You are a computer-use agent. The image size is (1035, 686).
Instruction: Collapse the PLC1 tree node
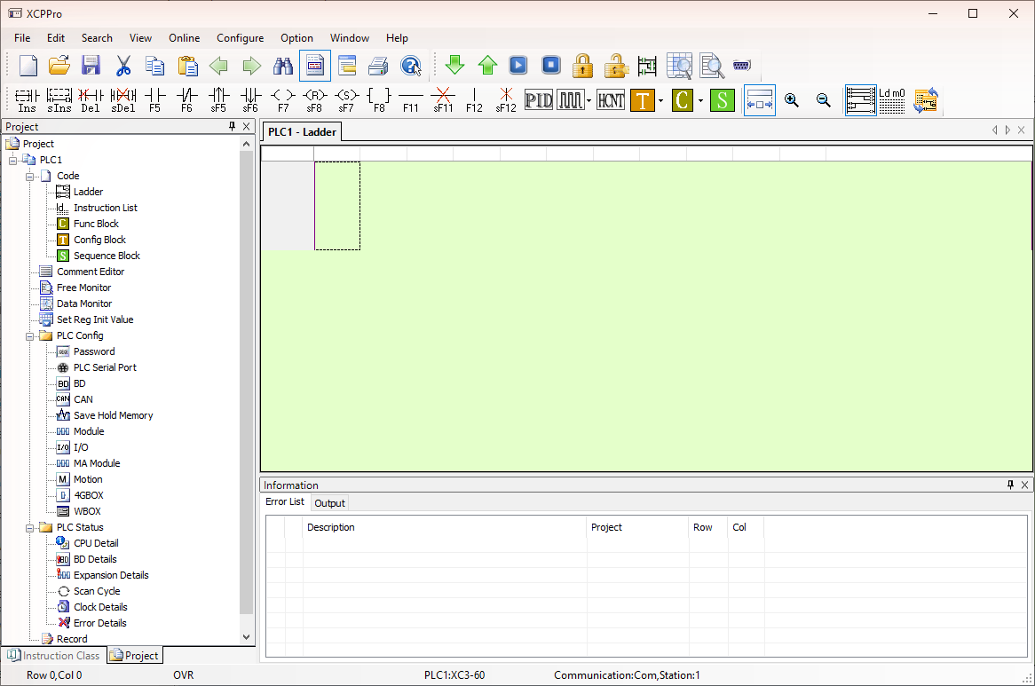(x=12, y=161)
